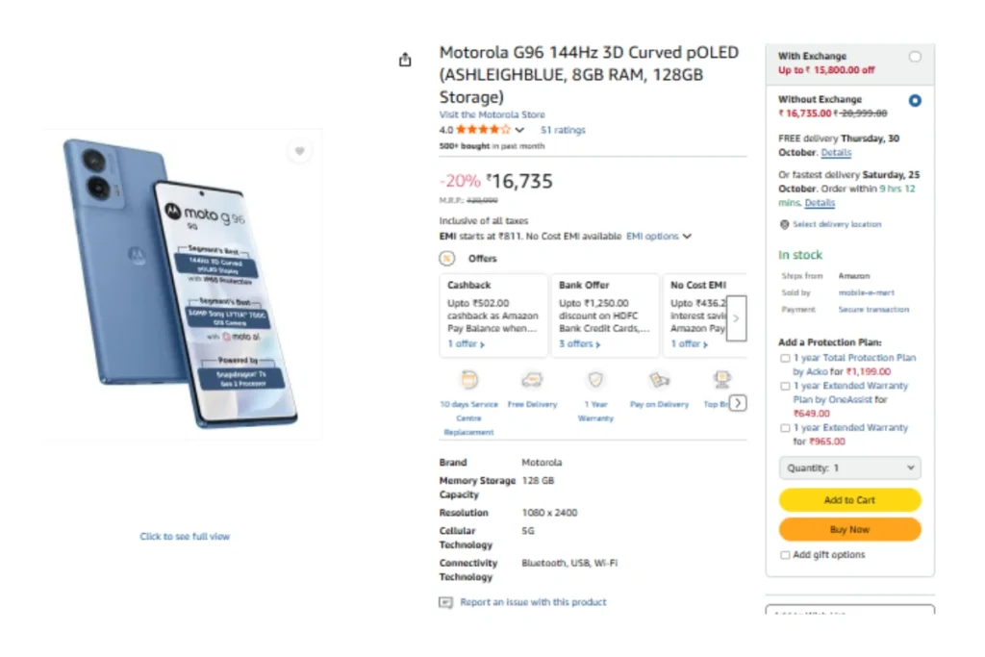Expand the EMI options dropdown
Image resolution: width=985 pixels, height=657 pixels.
(659, 237)
